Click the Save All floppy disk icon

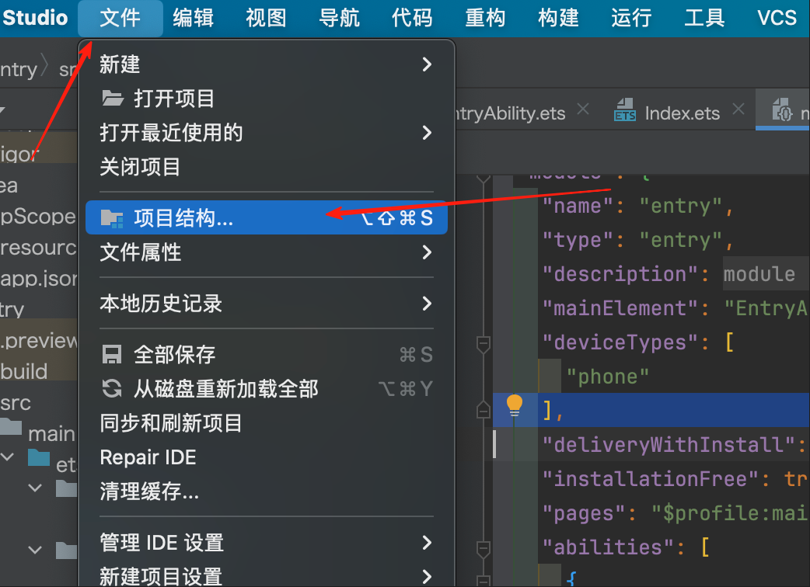tap(113, 355)
